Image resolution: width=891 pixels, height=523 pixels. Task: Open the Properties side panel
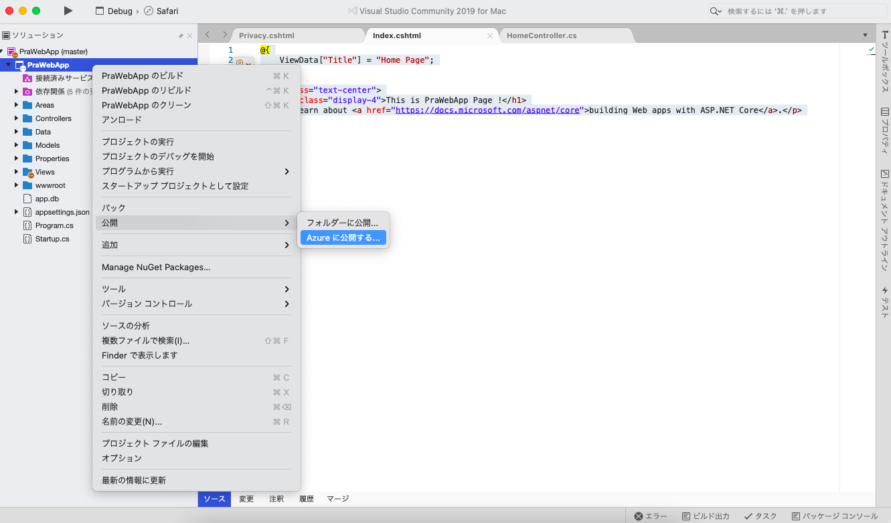[884, 131]
